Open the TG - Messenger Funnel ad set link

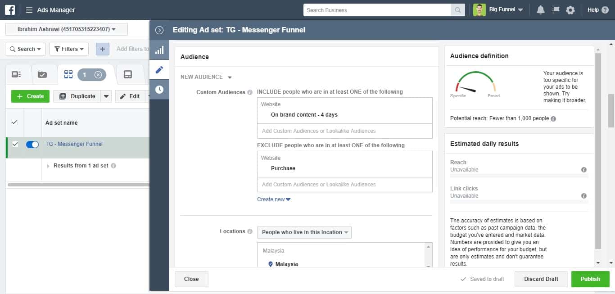(74, 144)
